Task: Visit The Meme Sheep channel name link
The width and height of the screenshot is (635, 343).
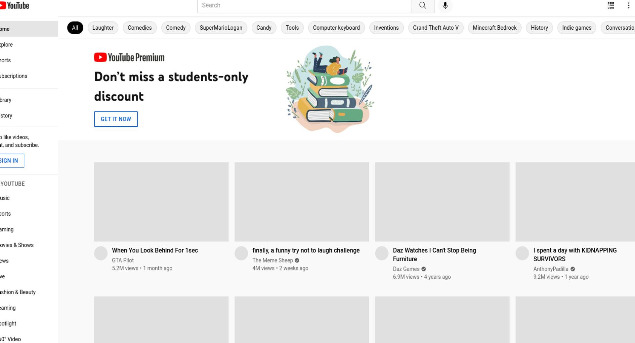Action: [273, 260]
